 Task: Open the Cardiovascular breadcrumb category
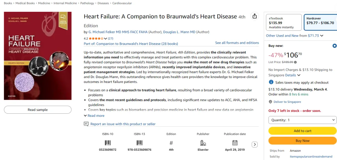[122, 3]
